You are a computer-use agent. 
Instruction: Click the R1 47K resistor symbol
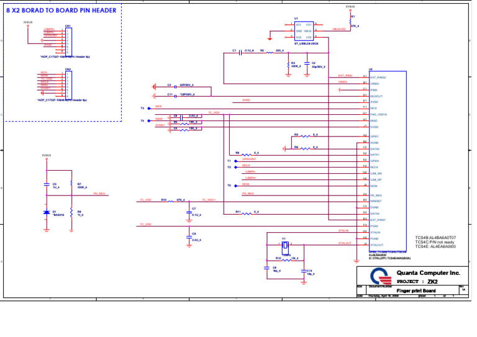coord(350,22)
